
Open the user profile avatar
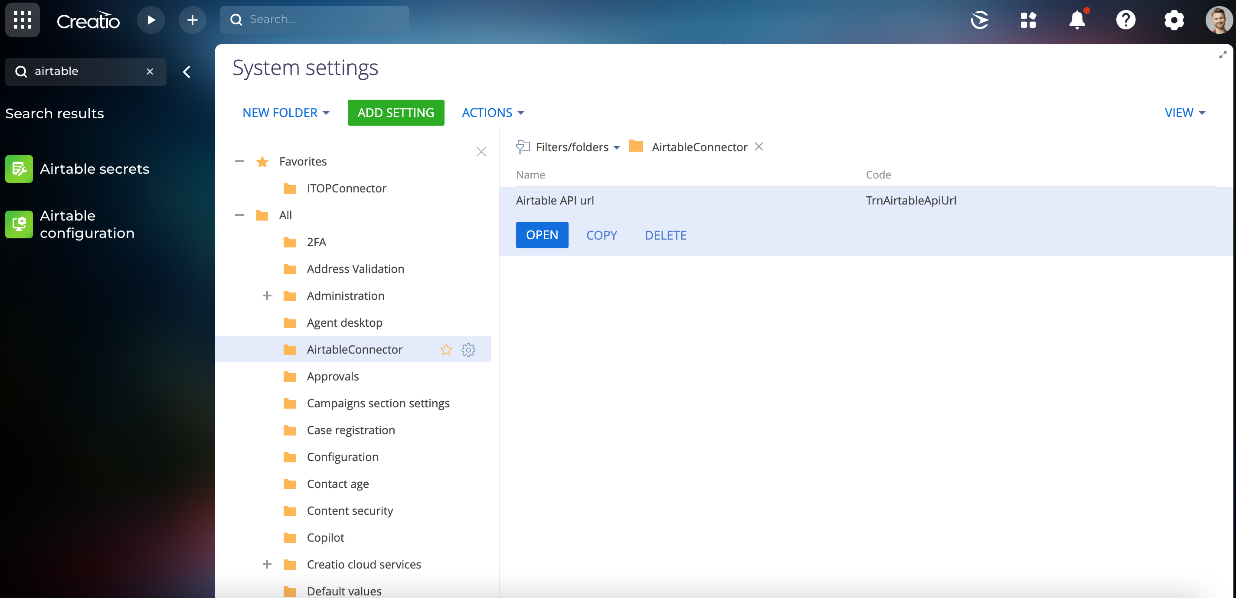[1219, 19]
